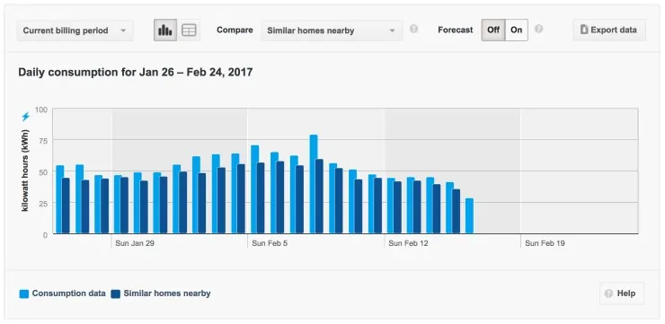Switch to bar chart view
665x324 pixels.
tap(165, 31)
